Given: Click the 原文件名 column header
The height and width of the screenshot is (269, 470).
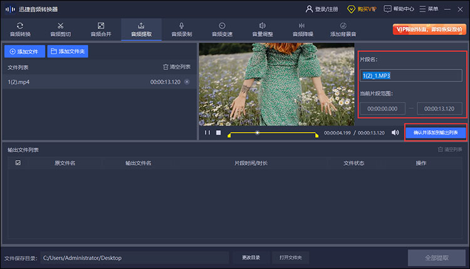Looking at the screenshot, I should point(65,163).
